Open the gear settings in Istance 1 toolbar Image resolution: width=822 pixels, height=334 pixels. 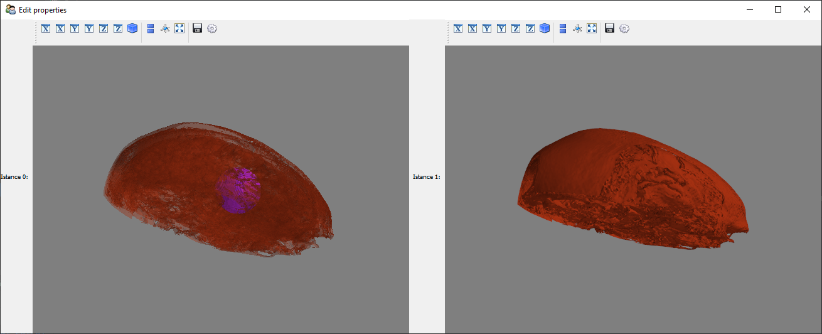tap(624, 28)
